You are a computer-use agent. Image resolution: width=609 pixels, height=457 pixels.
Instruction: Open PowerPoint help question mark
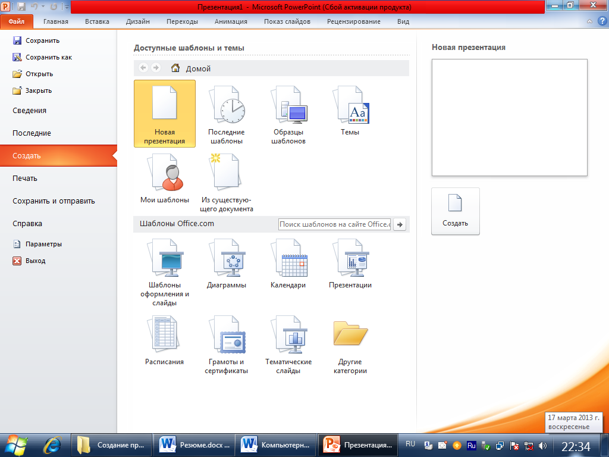[602, 21]
